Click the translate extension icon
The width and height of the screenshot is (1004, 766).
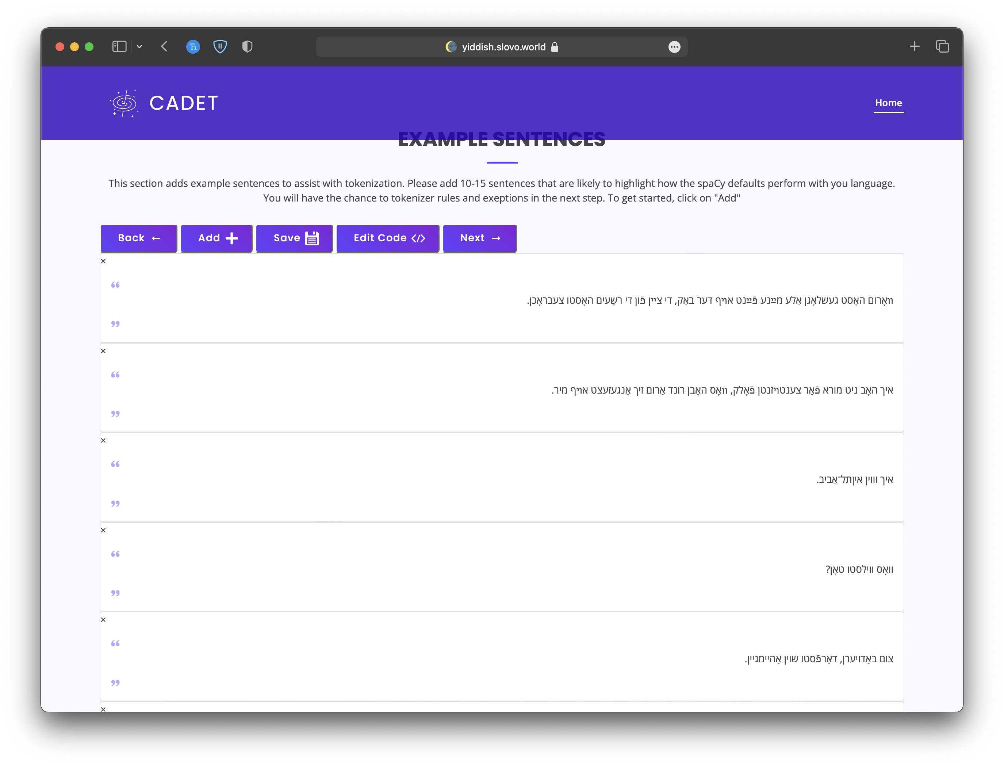(193, 46)
